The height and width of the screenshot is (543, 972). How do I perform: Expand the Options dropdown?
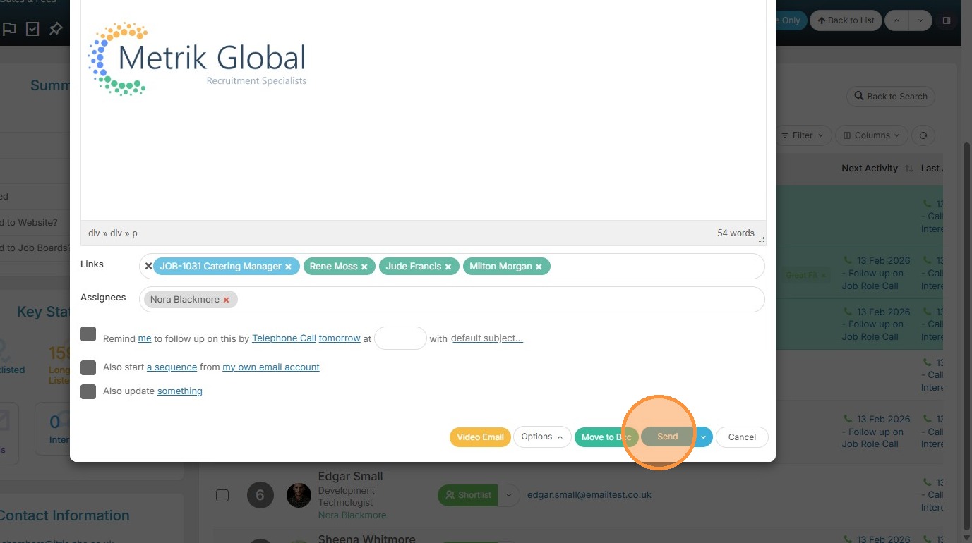click(x=542, y=437)
